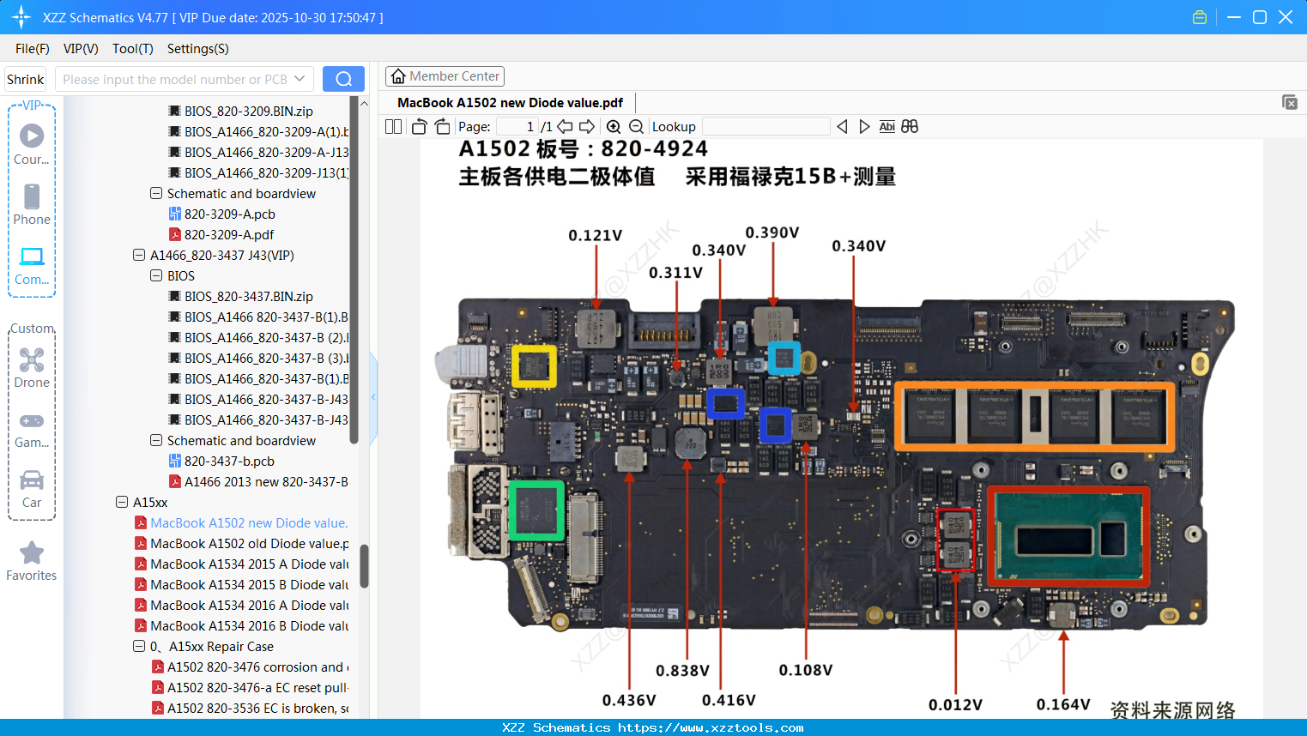Jump to the next lookup result
This screenshot has width=1307, height=736.
click(x=864, y=126)
